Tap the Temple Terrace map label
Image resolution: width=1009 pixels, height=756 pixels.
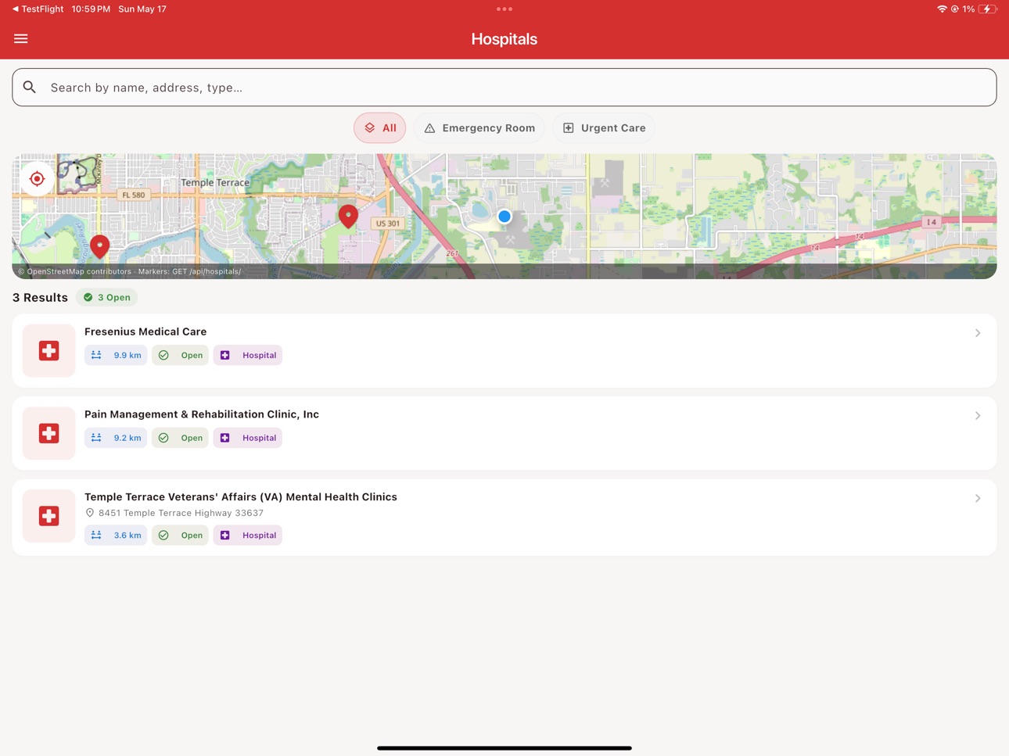tap(215, 182)
